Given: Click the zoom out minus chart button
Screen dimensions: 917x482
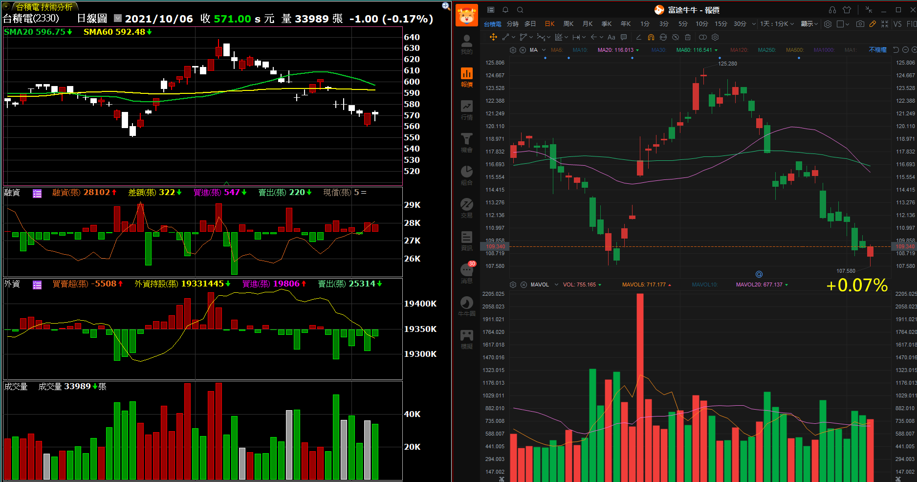Looking at the screenshot, I should tap(905, 50).
